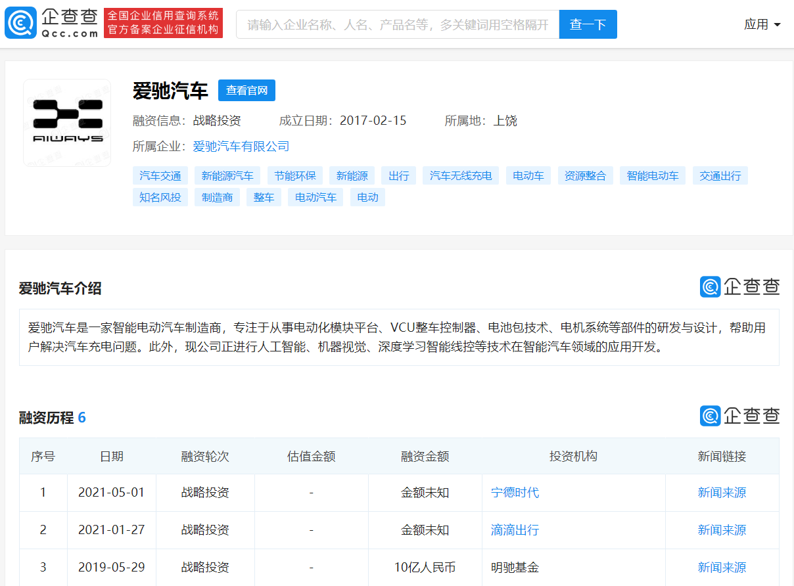Click the Qcc.com logo in header

click(x=52, y=23)
